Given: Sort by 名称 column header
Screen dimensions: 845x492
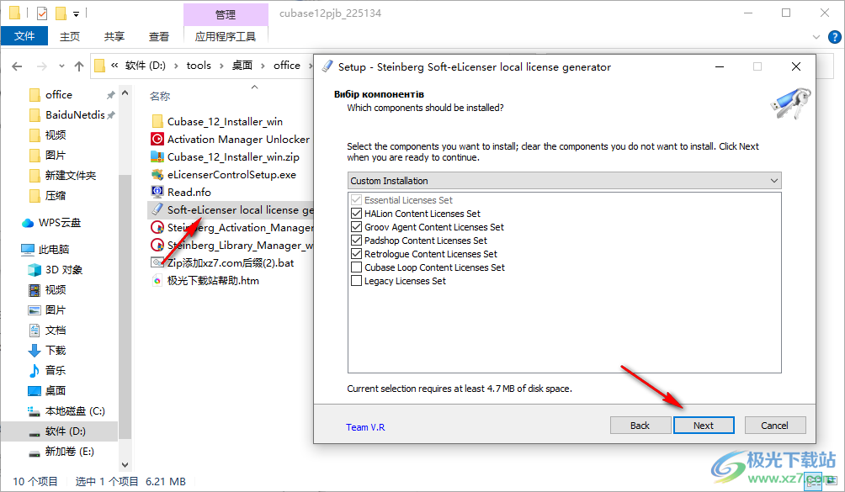Looking at the screenshot, I should coord(160,97).
